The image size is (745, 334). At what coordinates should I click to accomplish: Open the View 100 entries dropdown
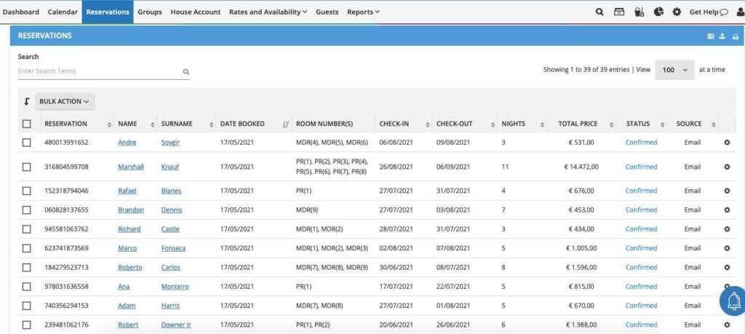pyautogui.click(x=674, y=70)
